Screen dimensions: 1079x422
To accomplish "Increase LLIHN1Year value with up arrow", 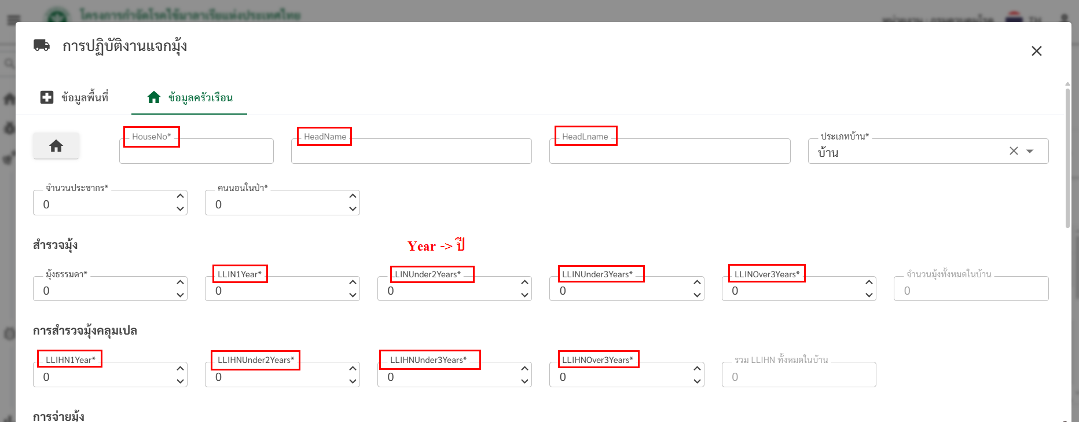I will click(180, 369).
